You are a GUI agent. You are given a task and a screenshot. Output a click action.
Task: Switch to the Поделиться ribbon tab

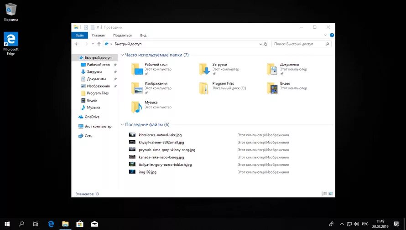pyautogui.click(x=122, y=36)
